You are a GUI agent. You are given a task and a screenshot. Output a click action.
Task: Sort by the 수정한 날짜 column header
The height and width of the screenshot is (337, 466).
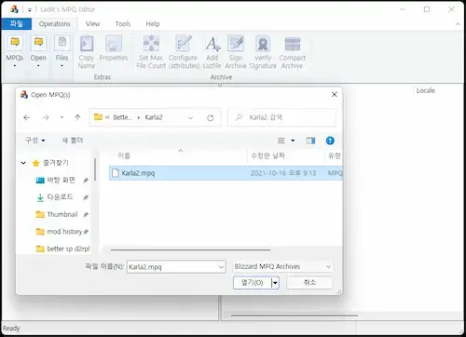point(267,155)
